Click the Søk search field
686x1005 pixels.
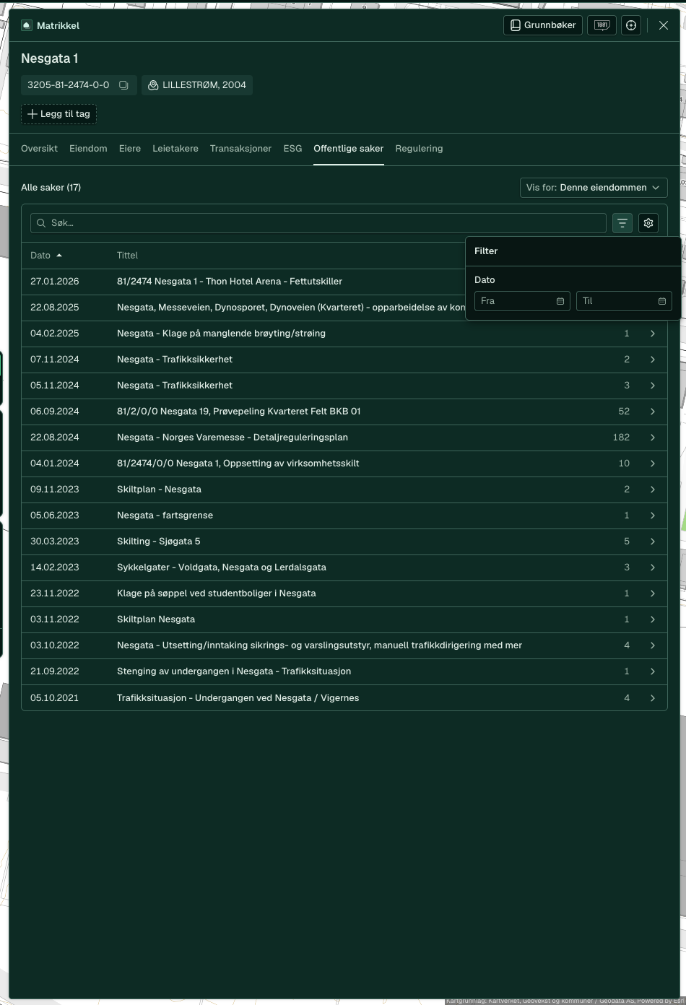pos(318,223)
